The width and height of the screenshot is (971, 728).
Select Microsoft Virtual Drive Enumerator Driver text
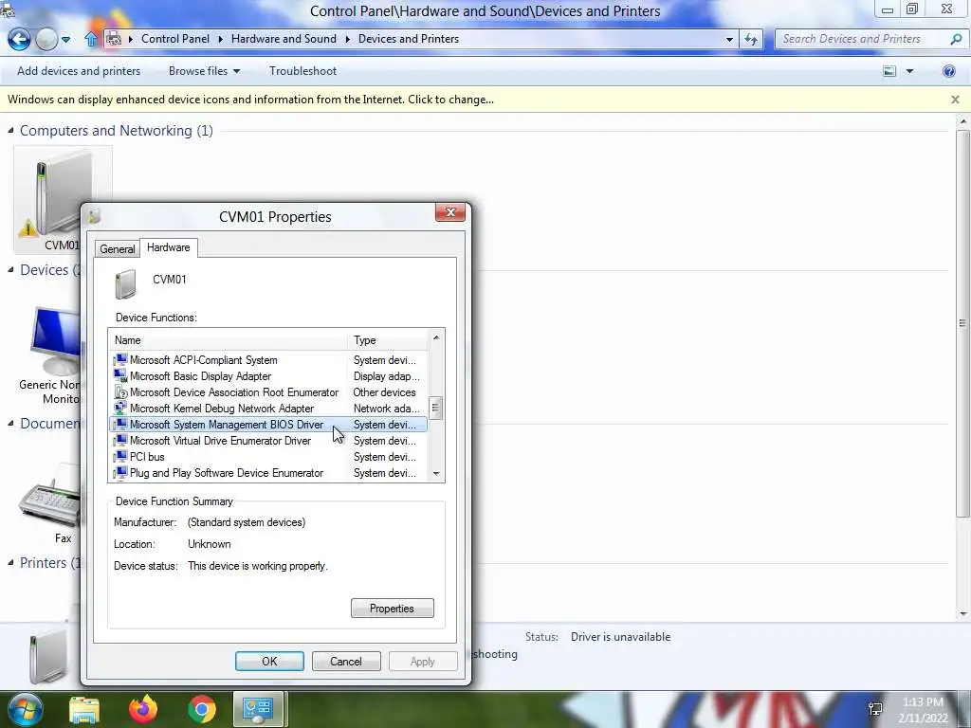220,440
